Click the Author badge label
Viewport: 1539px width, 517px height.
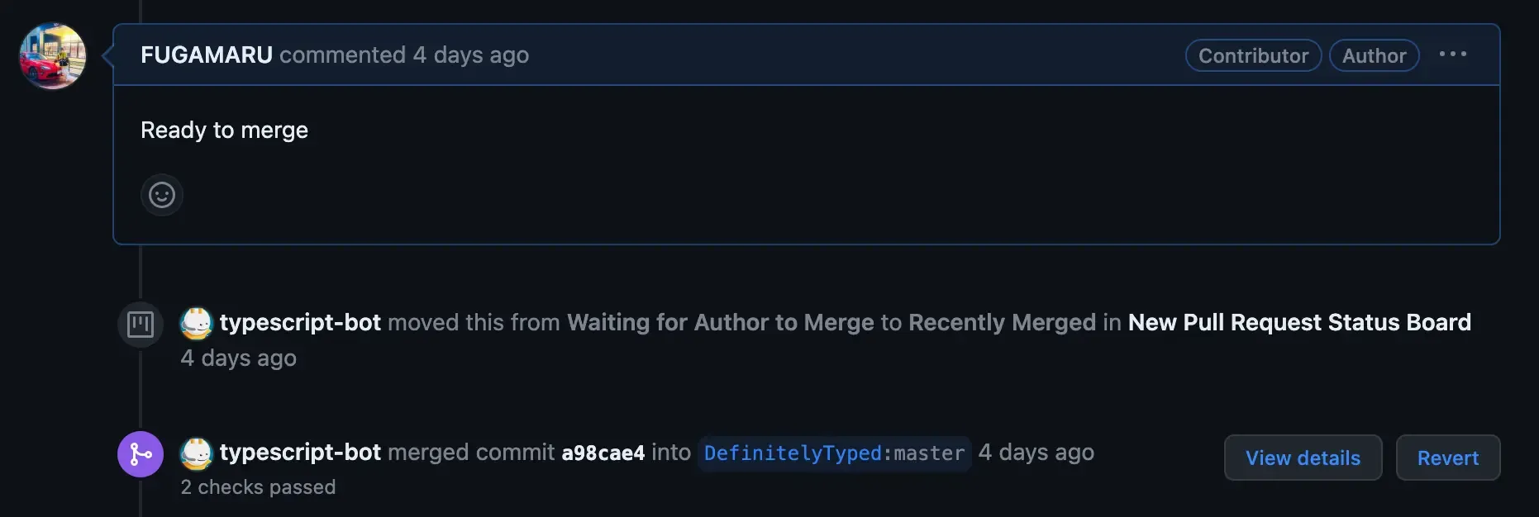point(1374,55)
